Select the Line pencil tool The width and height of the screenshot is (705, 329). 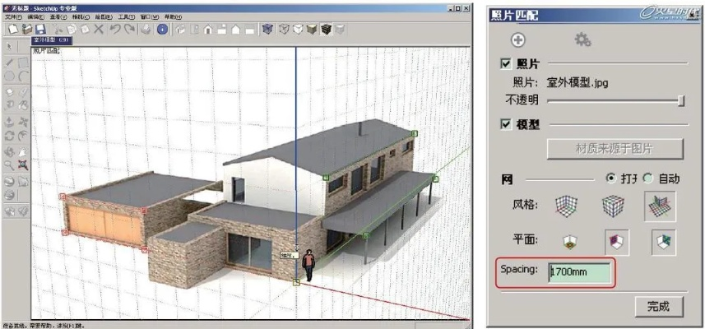tap(9, 62)
